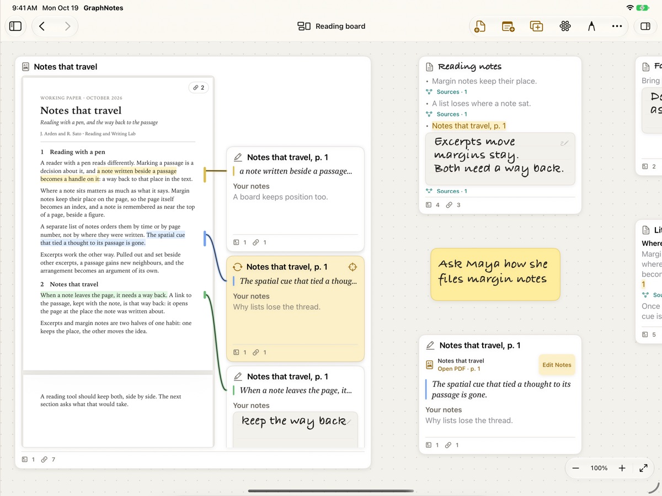Go forward with the right chevron
This screenshot has width=662, height=496.
(67, 26)
